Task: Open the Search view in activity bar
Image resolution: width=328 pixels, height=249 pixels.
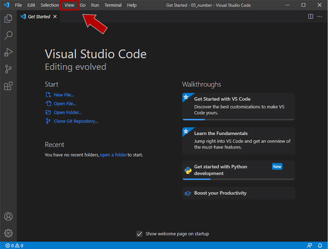Action: [8, 35]
